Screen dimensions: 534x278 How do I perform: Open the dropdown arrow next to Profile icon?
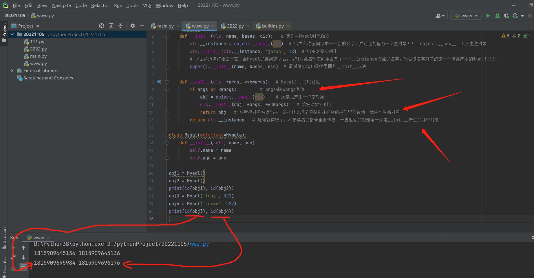[522, 16]
